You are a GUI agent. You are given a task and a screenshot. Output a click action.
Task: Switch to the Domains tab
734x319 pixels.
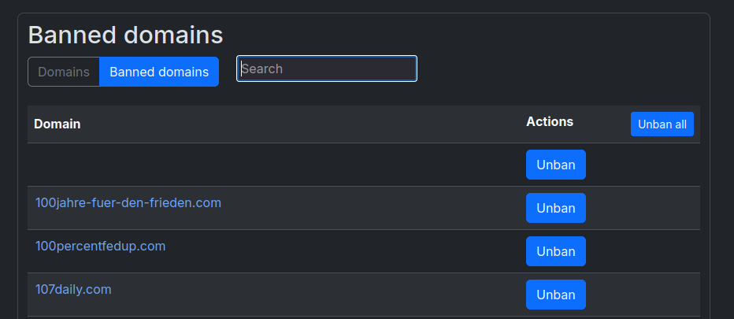coord(64,72)
